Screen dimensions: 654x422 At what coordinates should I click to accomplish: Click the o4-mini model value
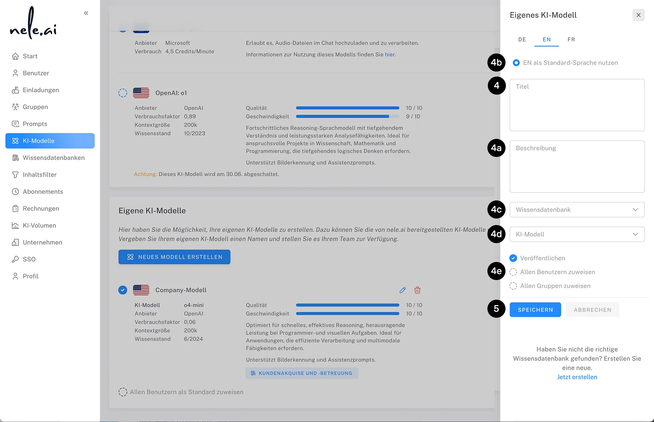(x=194, y=305)
